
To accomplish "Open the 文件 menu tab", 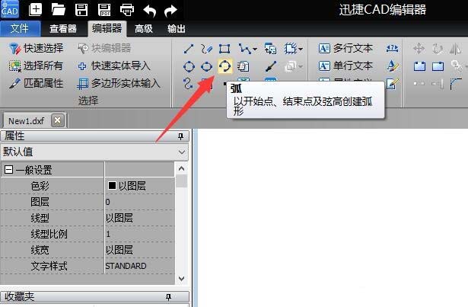I will pos(20,29).
